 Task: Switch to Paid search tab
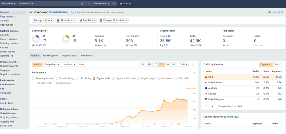(87, 56)
